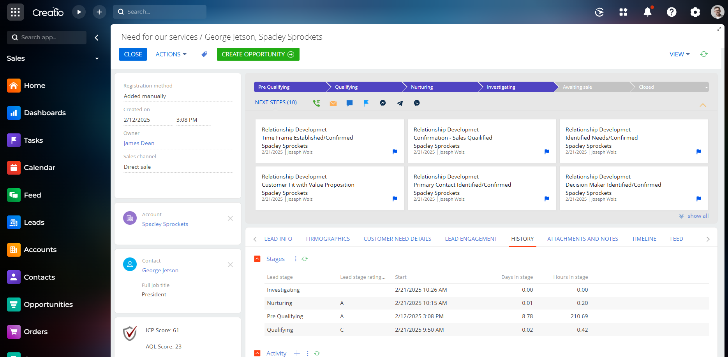Click CREATE OPPORTUNITY button
Screen dimensions: 728x357
(258, 54)
